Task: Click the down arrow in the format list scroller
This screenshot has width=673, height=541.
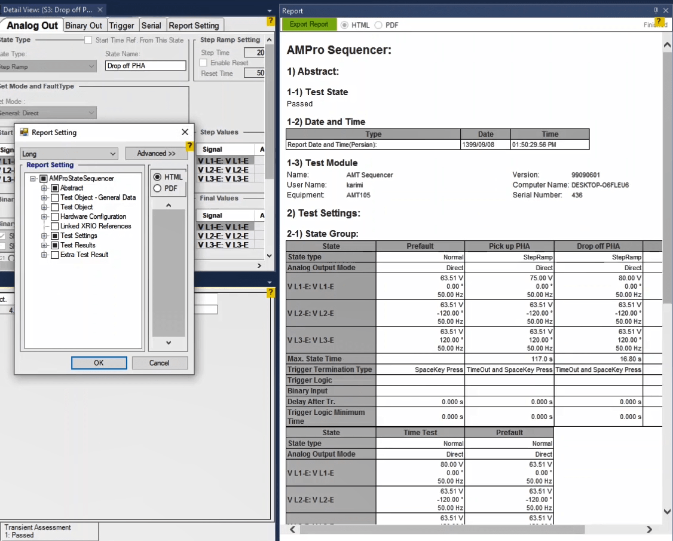Action: pos(169,343)
